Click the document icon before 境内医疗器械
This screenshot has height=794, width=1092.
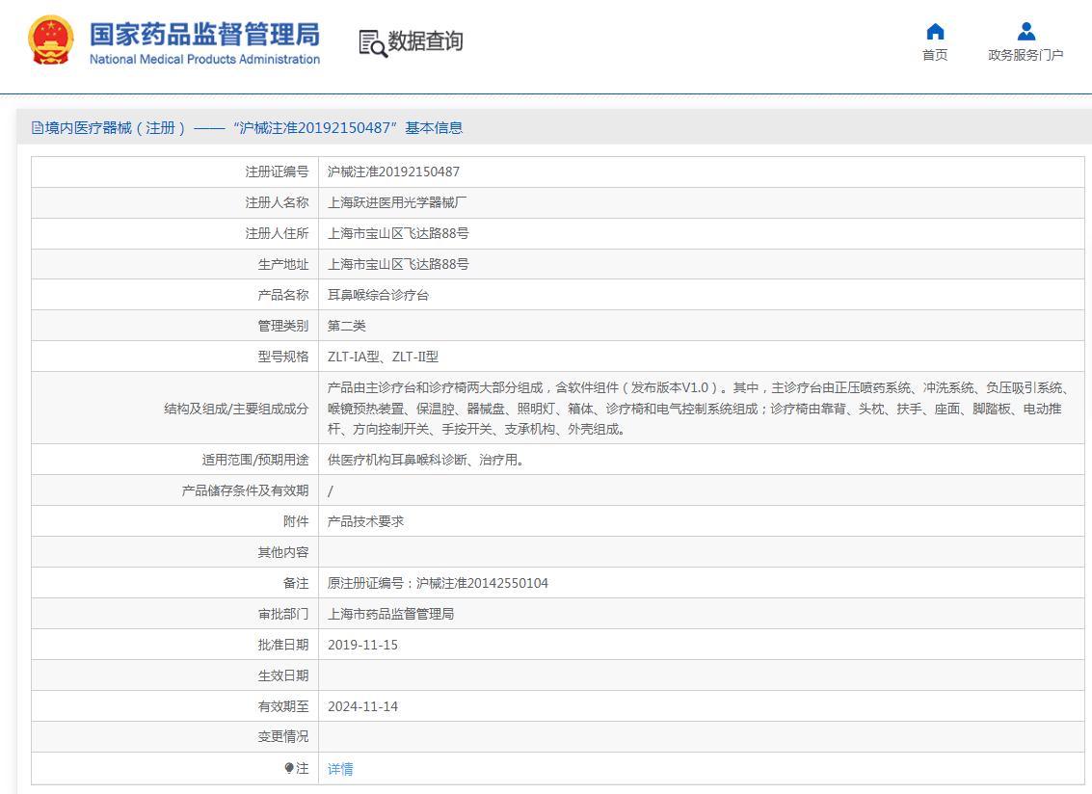point(37,127)
